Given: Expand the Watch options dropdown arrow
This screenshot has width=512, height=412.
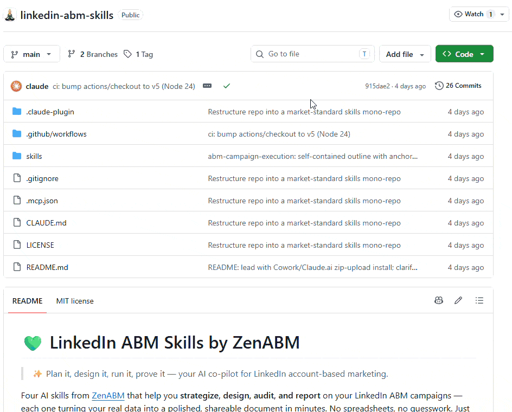Looking at the screenshot, I should [x=502, y=14].
